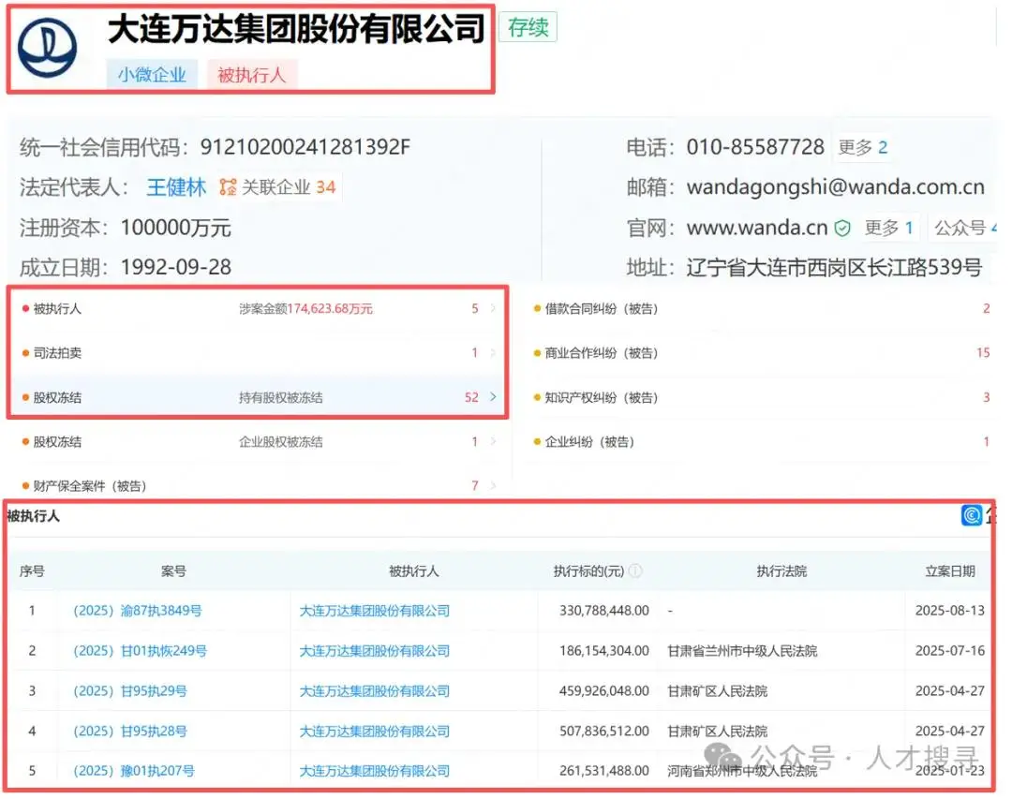Expand the 财产保全案件 row chevron
The width and height of the screenshot is (1012, 799).
pyautogui.click(x=494, y=485)
